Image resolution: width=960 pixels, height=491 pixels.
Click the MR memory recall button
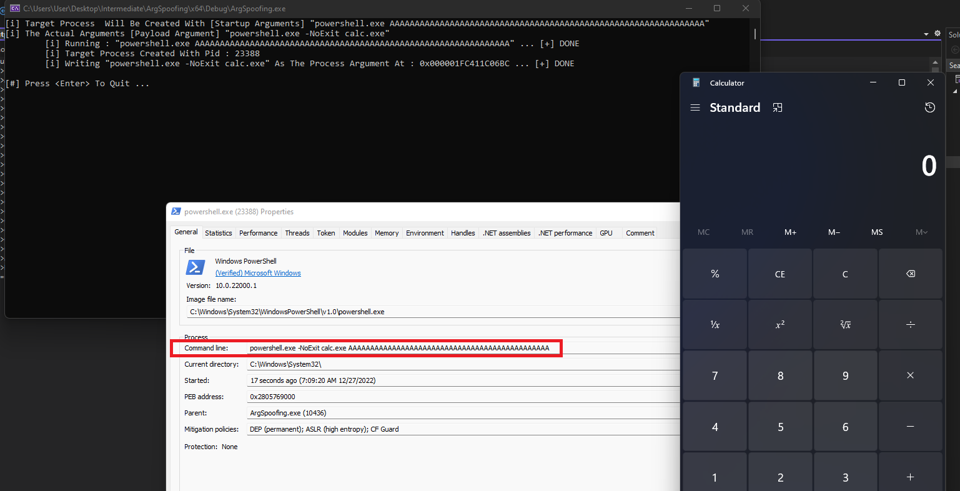pos(747,232)
